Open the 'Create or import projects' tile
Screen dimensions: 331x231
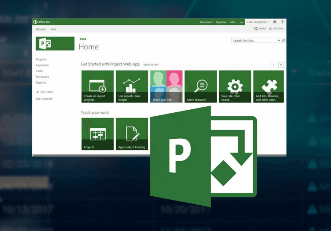97,86
